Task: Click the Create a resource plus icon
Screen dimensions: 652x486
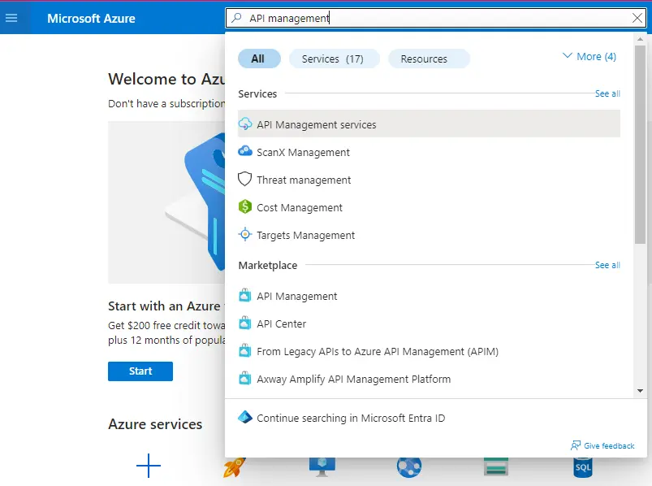Action: coord(149,466)
